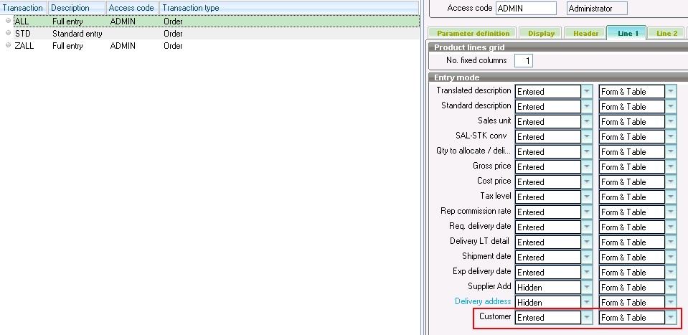Select the STD transaction row
Viewport: 688px width, 335px height.
click(209, 33)
